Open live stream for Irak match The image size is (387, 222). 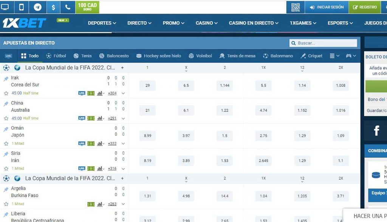pos(82,93)
